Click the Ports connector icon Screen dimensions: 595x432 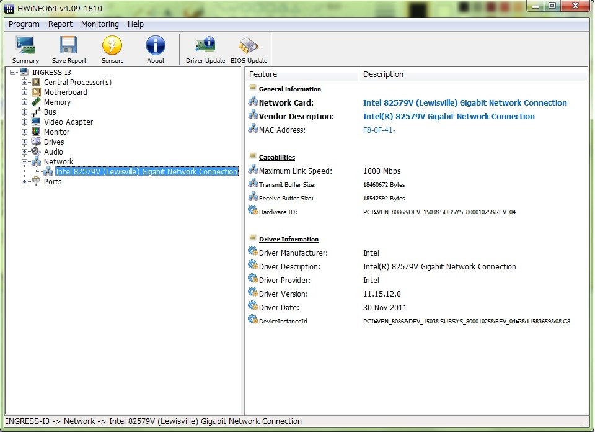click(36, 181)
